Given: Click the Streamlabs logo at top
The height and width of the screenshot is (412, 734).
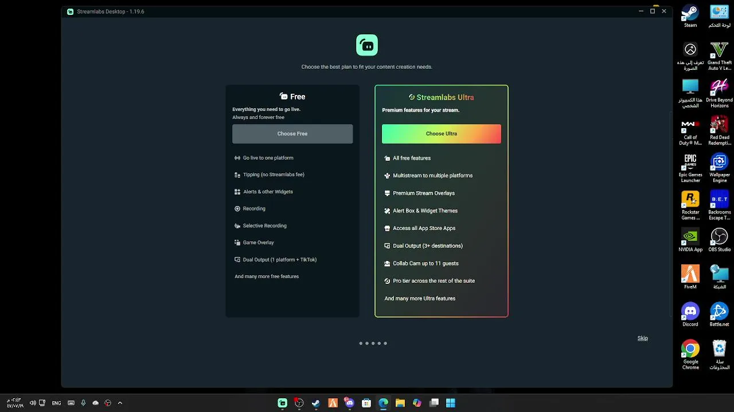Looking at the screenshot, I should click(x=367, y=45).
